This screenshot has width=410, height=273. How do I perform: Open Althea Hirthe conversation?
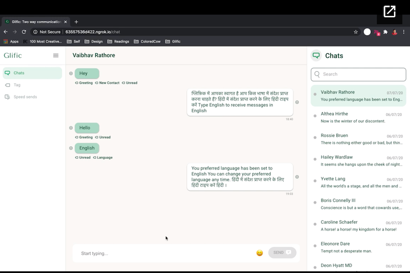(358, 117)
